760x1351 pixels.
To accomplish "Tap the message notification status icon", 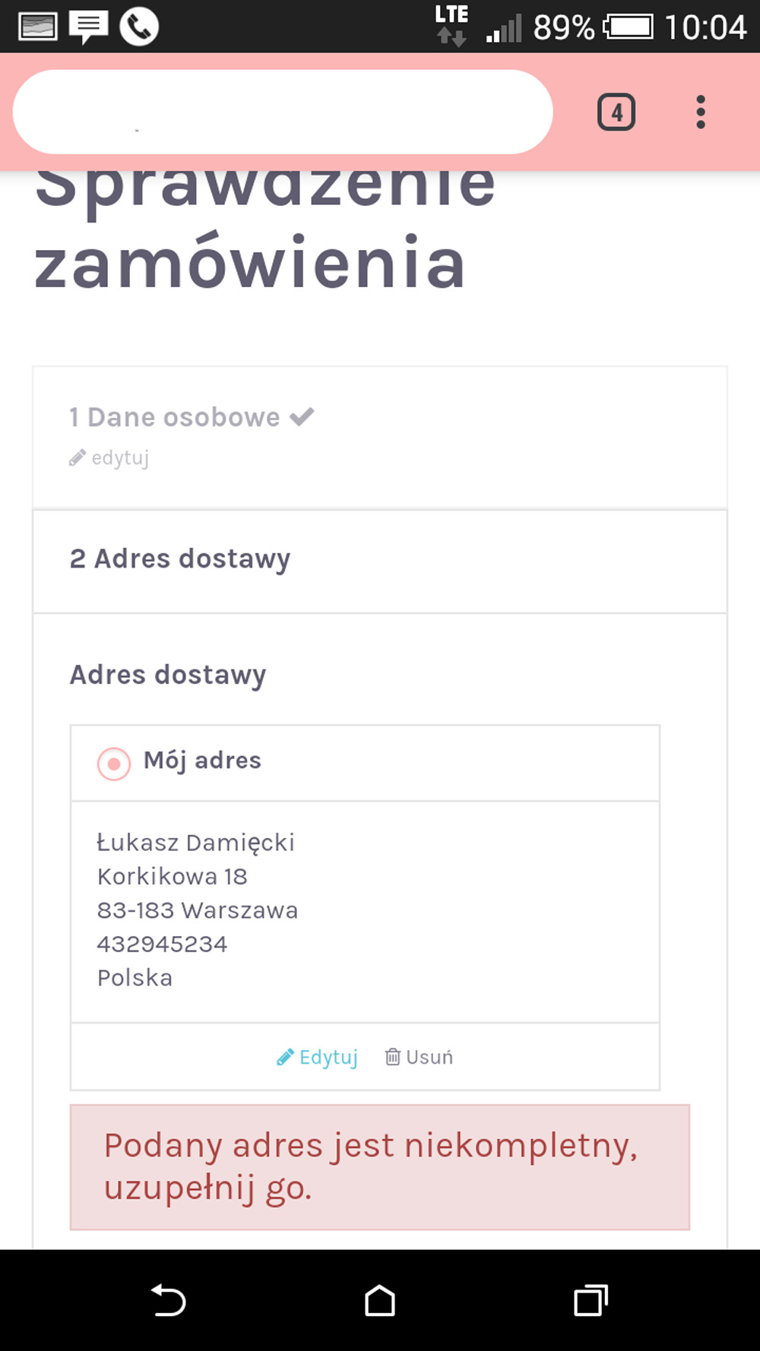I will [87, 27].
